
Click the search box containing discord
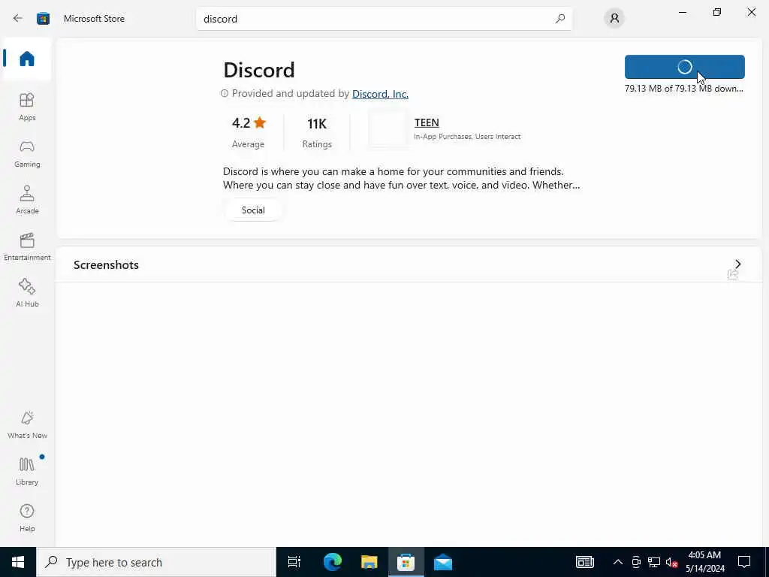point(384,19)
